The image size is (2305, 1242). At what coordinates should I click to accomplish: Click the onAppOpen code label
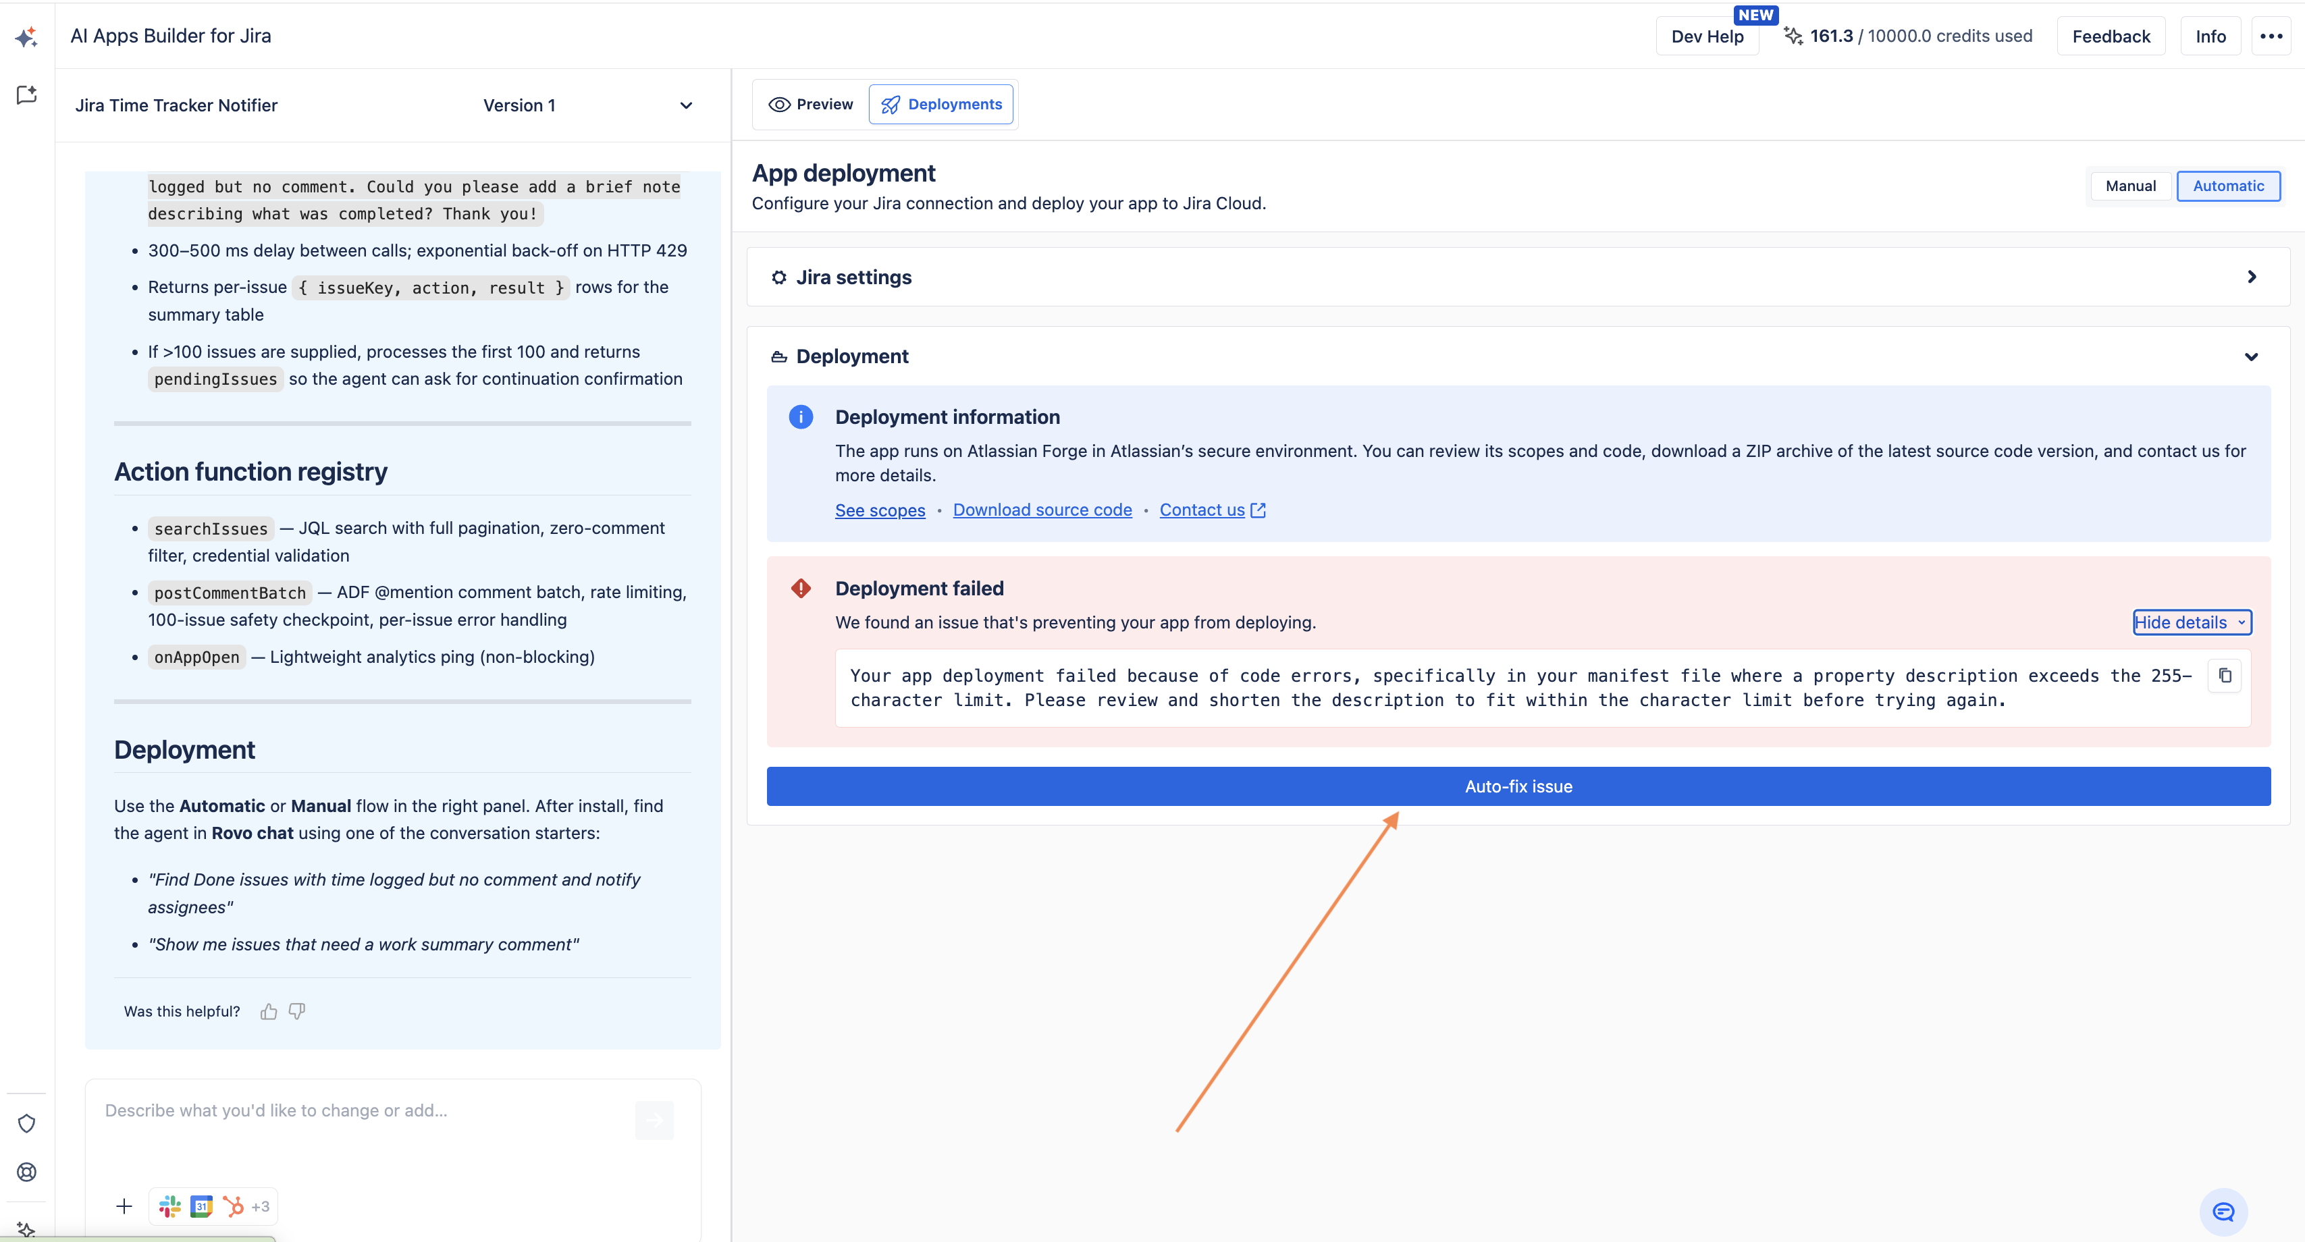(x=197, y=657)
